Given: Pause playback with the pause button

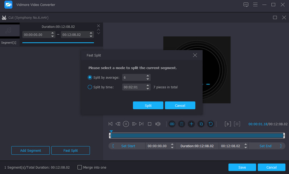Looking at the screenshot, I should coord(126,124).
